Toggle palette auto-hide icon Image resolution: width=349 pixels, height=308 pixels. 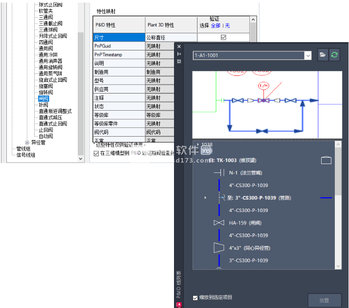pyautogui.click(x=179, y=54)
